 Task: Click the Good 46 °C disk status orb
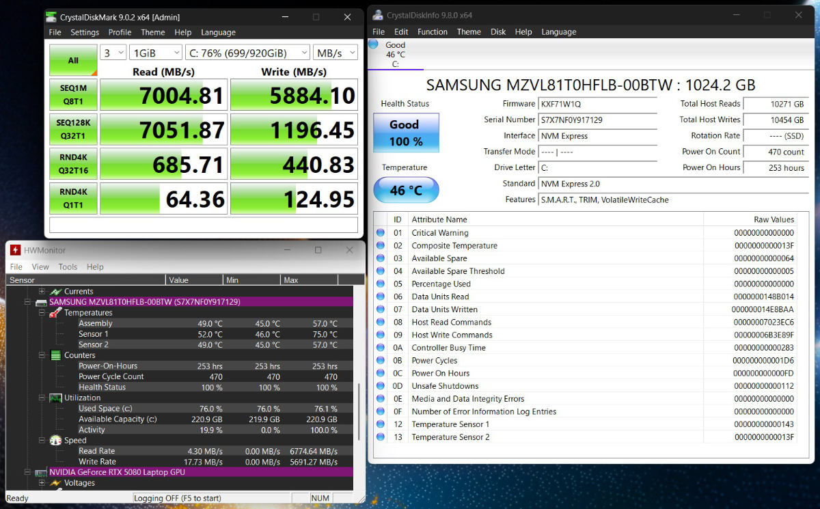coord(373,44)
